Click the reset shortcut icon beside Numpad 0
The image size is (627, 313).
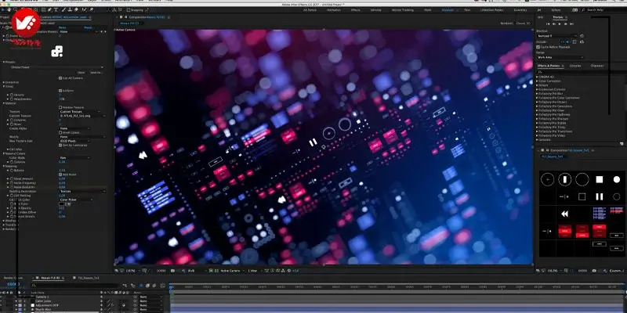coord(582,36)
